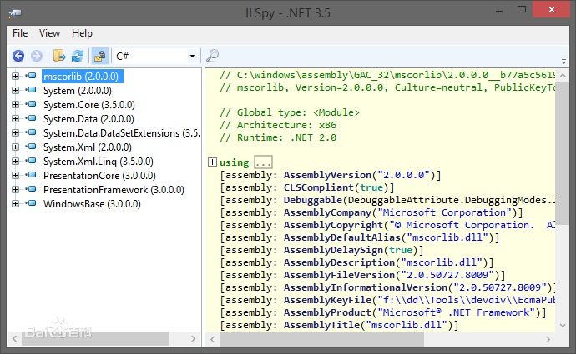
Task: Click the "// Architecture: x86" comment line
Action: (278, 125)
